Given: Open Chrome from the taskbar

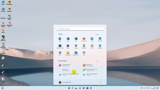Looking at the screenshot, I should click(91, 88).
